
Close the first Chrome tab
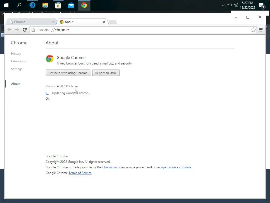(53, 22)
